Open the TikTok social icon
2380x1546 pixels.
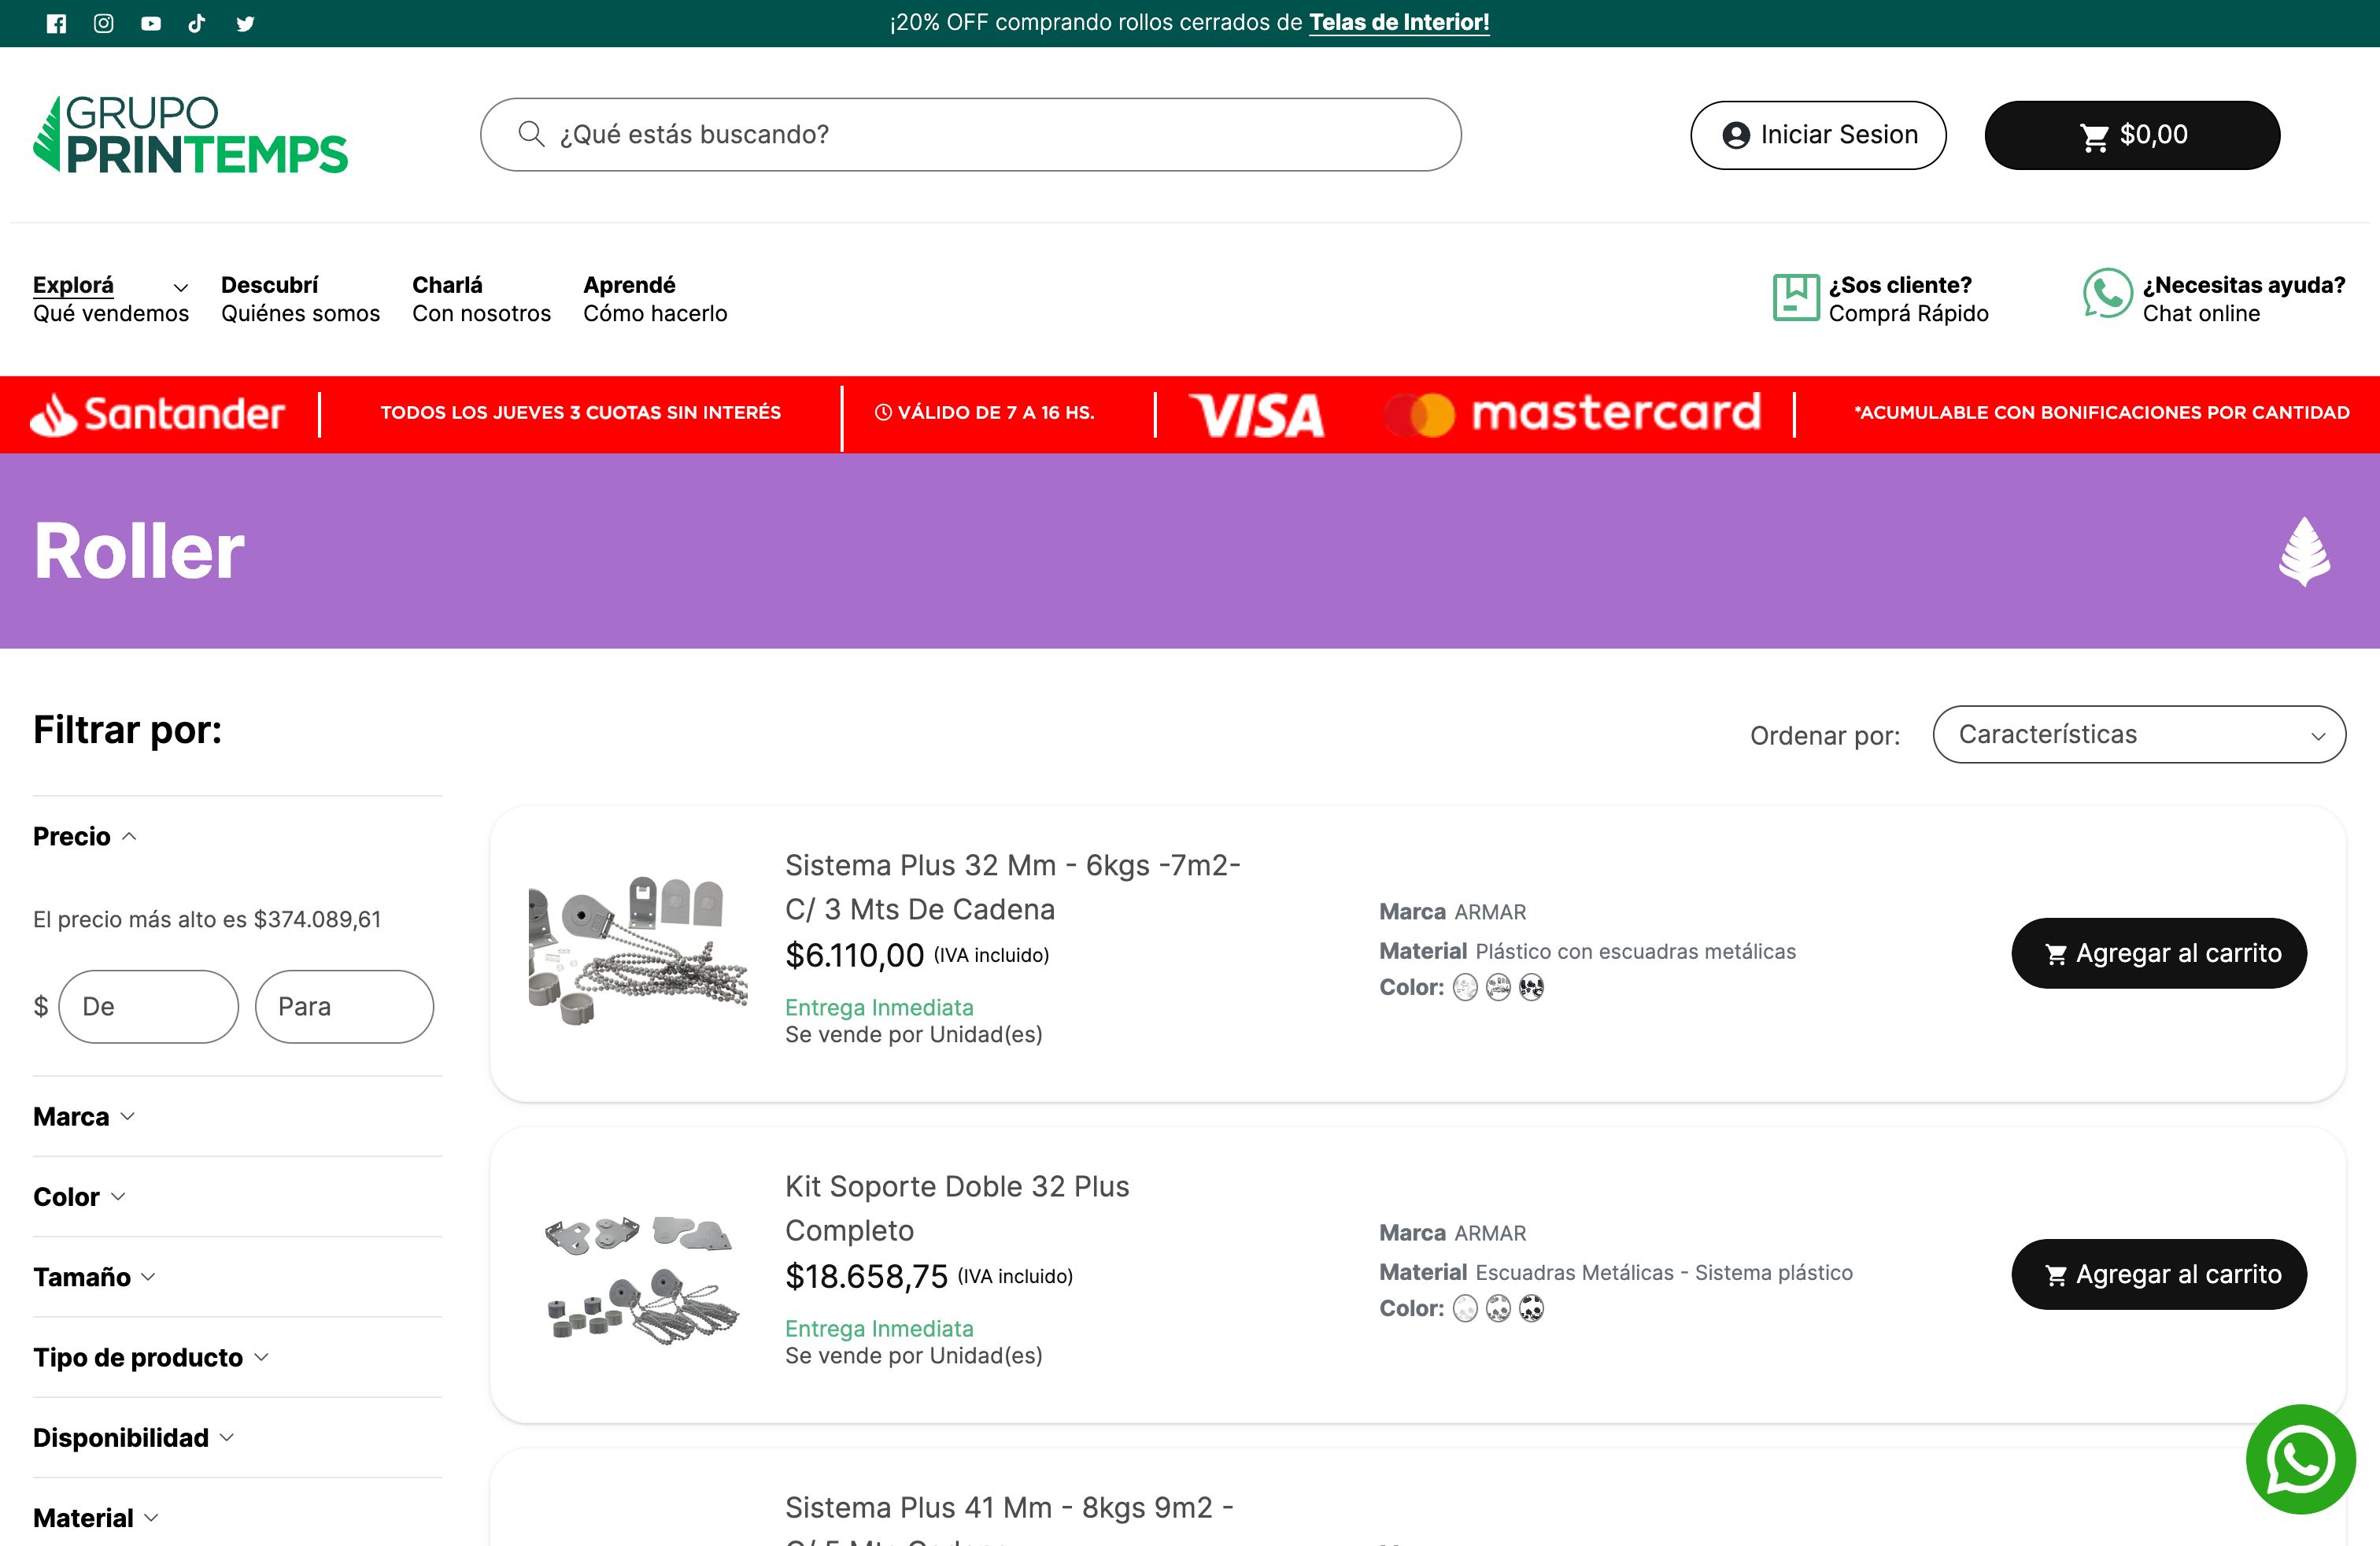pyautogui.click(x=197, y=24)
